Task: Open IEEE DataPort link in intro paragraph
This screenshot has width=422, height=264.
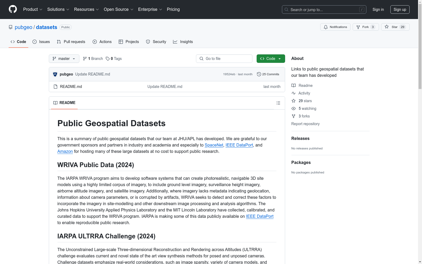Action: tap(239, 145)
